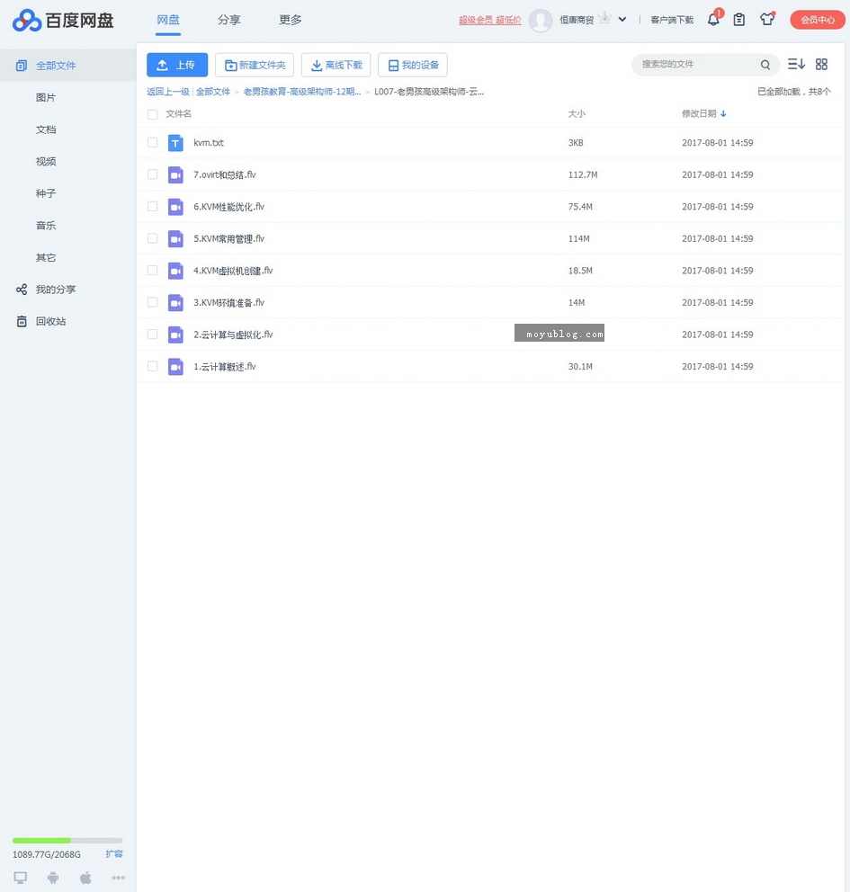Switch to grid view layout

(x=821, y=64)
